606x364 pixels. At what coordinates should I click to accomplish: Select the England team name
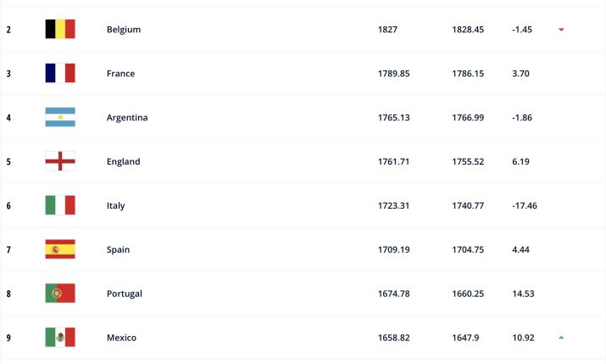124,161
